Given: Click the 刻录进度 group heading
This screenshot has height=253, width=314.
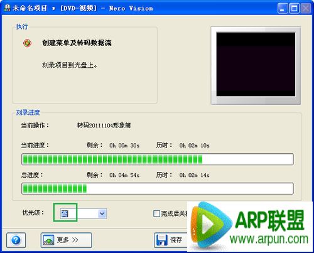Looking at the screenshot, I should 28,112.
